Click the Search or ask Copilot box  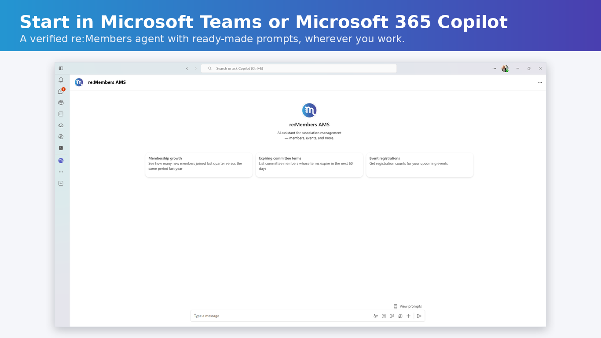coord(299,68)
